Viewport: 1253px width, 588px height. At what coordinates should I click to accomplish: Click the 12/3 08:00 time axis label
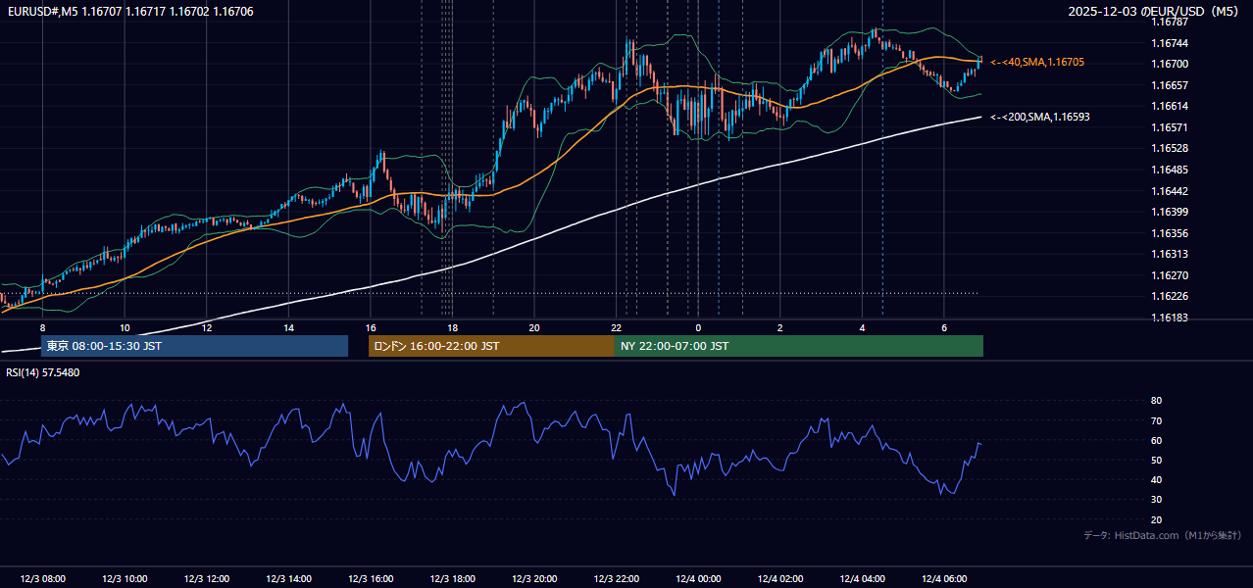[42, 579]
